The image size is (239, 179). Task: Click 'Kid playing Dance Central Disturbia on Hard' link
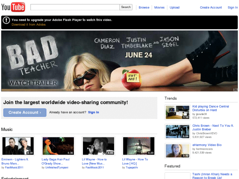click(210, 108)
